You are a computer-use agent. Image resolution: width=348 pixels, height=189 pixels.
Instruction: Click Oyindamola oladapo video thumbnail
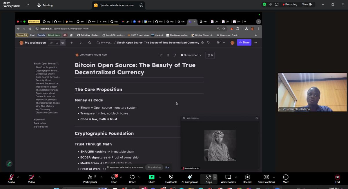312,92
